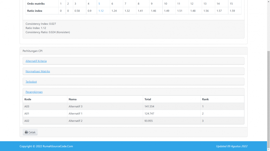Viewport: 270px width, 151px height.
Task: Expand the Alternatif Kriteria section
Action: pos(36,61)
